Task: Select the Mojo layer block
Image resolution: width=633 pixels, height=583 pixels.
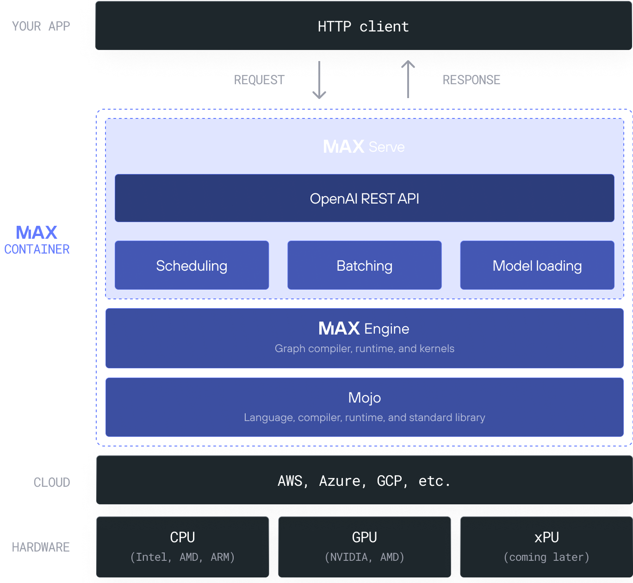Action: point(365,407)
